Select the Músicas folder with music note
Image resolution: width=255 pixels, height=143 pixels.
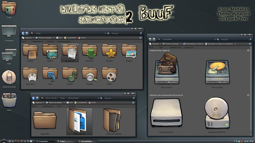(70, 75)
